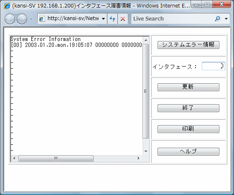
Task: Click the Internet Explorer icon in title bar
Action: point(7,6)
